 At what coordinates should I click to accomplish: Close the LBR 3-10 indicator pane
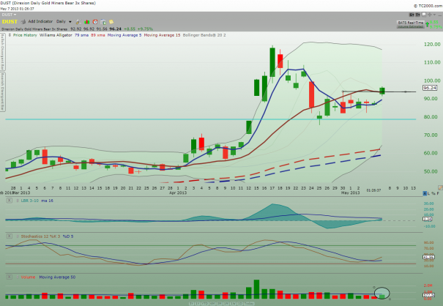10,201
